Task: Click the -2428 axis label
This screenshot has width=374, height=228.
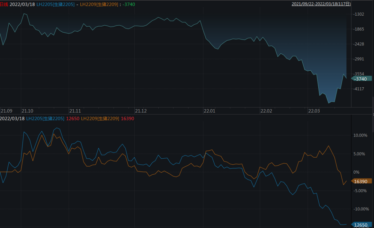Action: [359, 44]
